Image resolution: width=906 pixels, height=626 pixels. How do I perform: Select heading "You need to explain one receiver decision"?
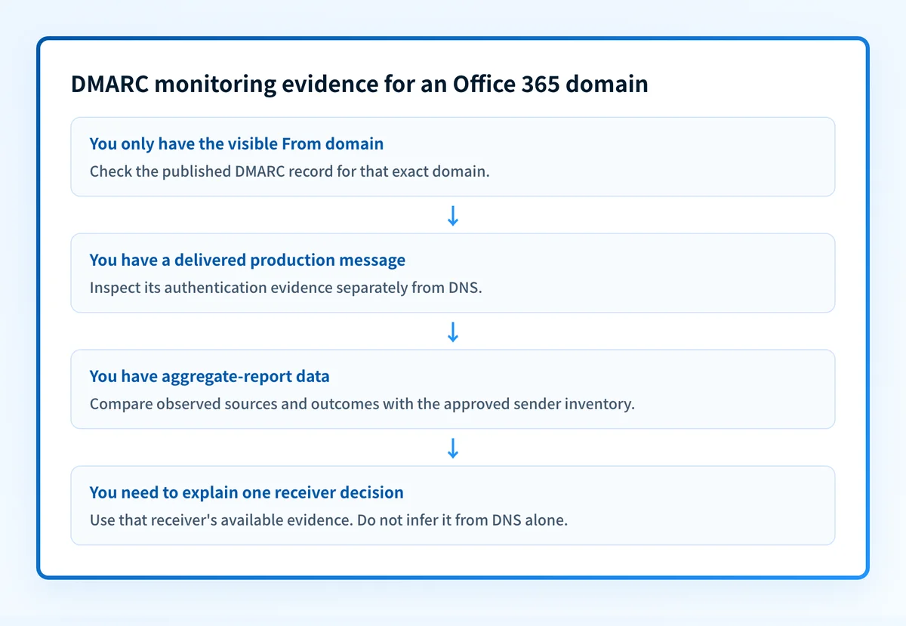[x=247, y=492]
